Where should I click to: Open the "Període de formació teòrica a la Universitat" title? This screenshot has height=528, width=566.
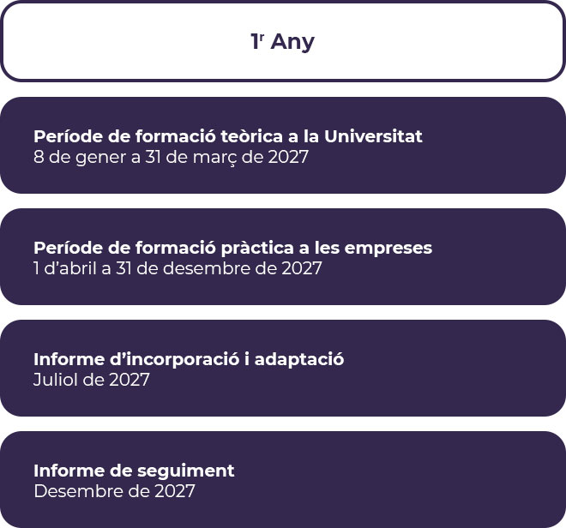click(227, 136)
